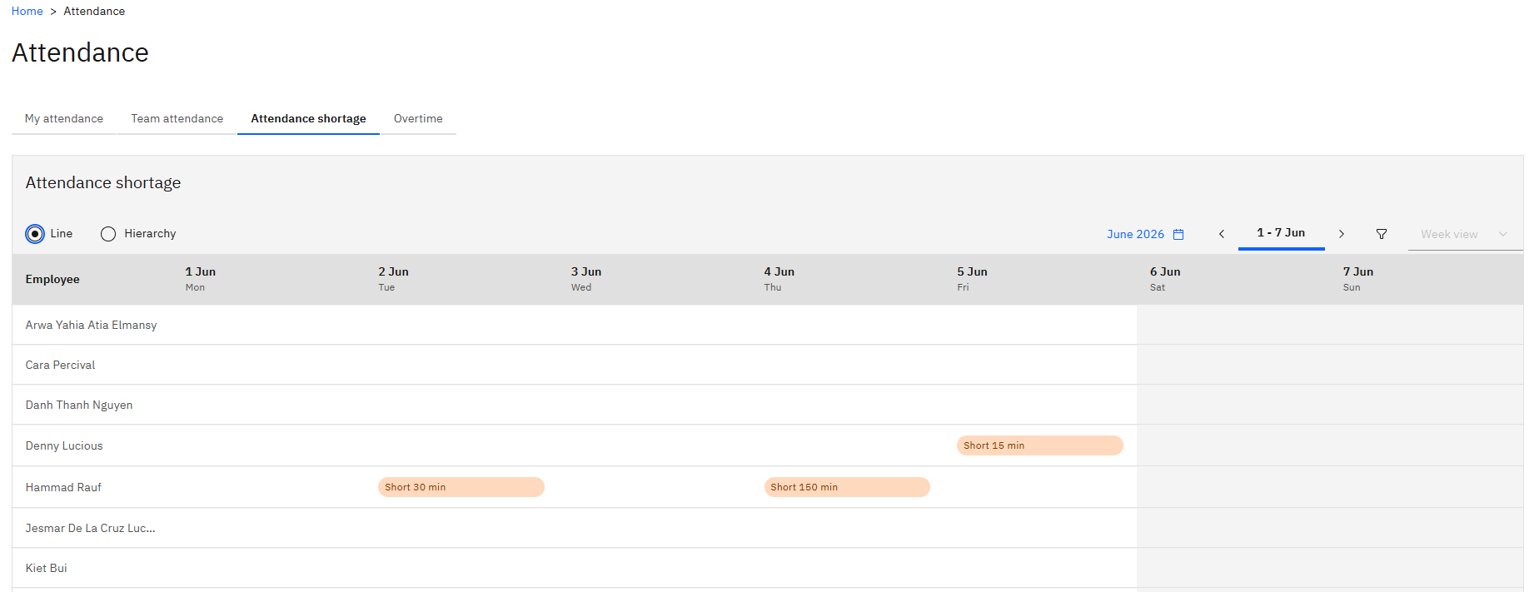This screenshot has height=592, width=1529.
Task: Click the June 2026 month link
Action: [x=1135, y=234]
